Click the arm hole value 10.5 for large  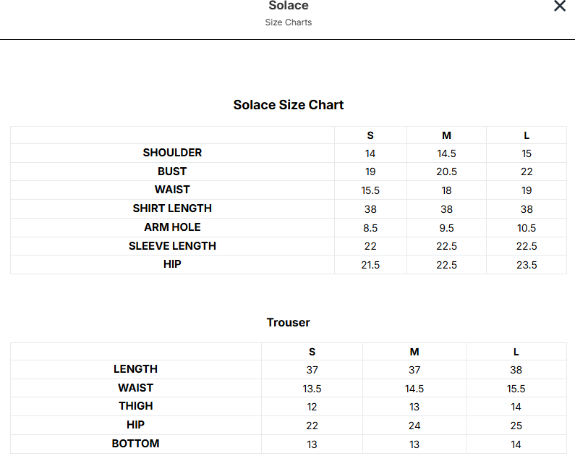tap(527, 228)
